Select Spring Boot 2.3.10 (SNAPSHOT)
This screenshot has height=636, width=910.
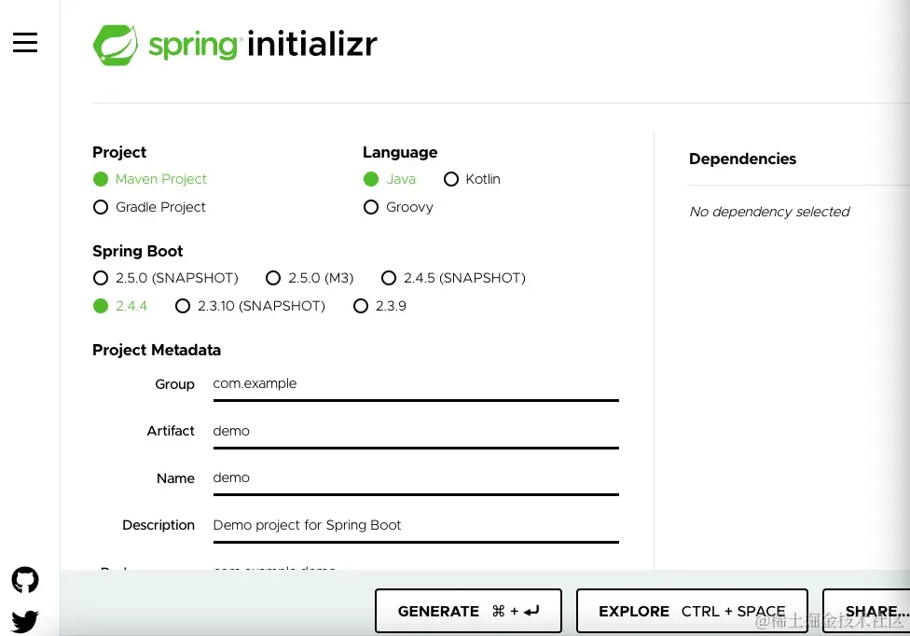[x=250, y=306]
